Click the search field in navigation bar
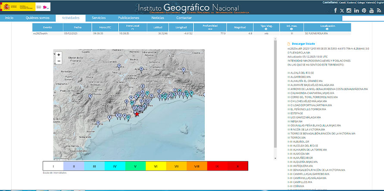The width and height of the screenshot is (384, 191). point(362,18)
